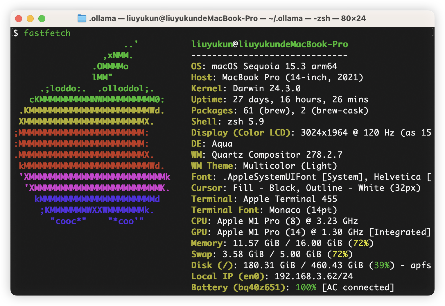Click the green 100% Battery value
This screenshot has height=306, width=445.
pos(306,287)
